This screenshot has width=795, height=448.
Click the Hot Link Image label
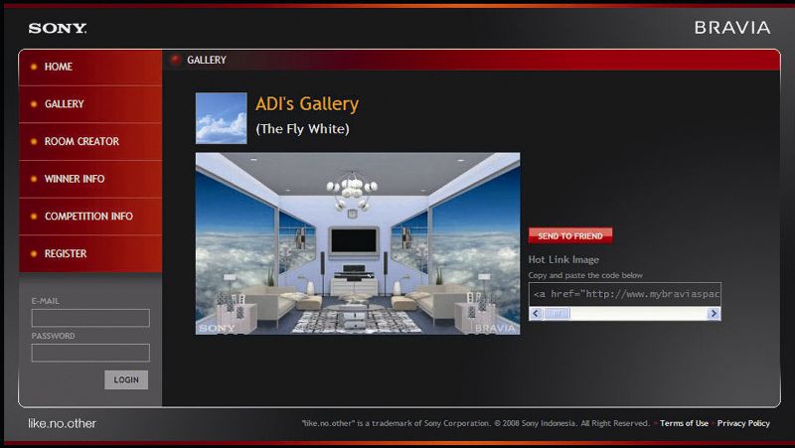coord(563,259)
